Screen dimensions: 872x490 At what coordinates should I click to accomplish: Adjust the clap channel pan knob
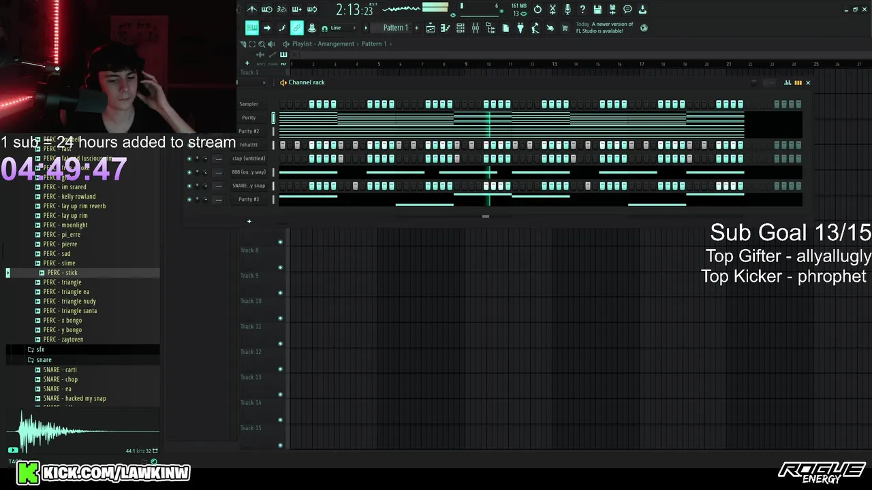click(x=197, y=158)
